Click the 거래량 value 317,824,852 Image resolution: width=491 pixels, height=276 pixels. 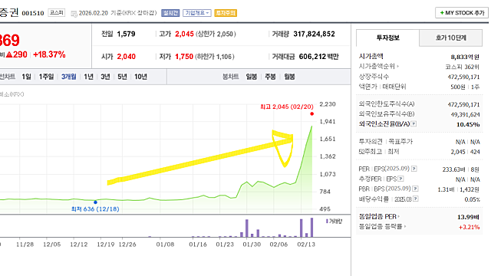(314, 34)
